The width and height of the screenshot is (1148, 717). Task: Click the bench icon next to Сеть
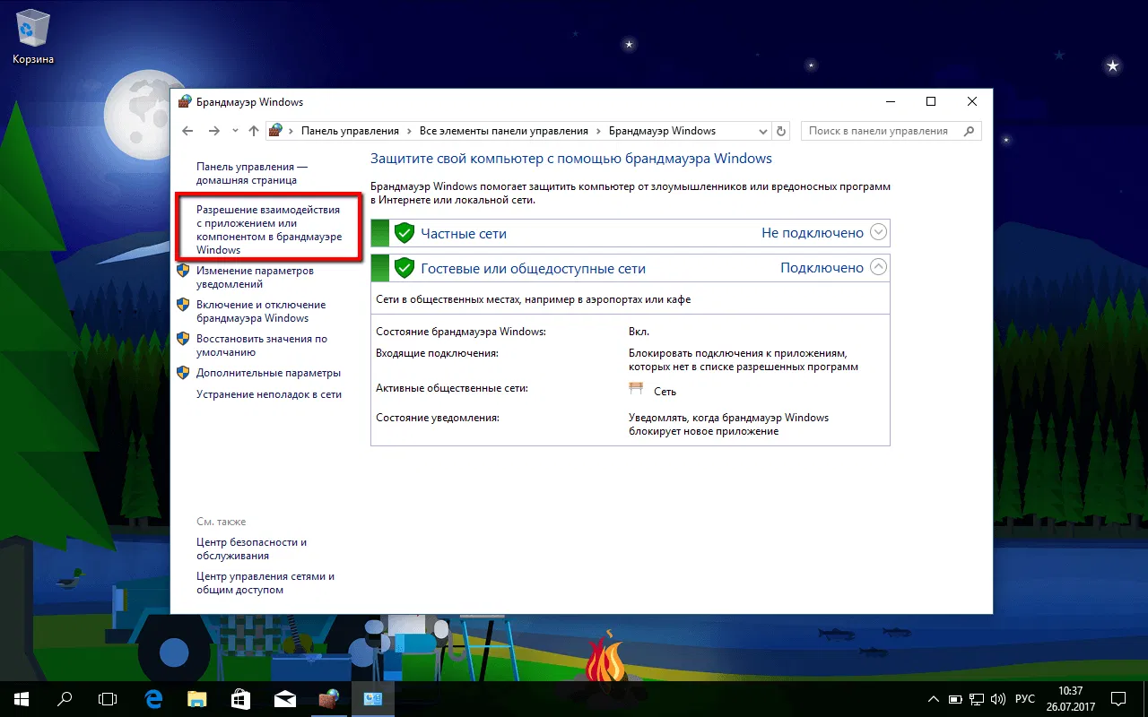(x=637, y=389)
